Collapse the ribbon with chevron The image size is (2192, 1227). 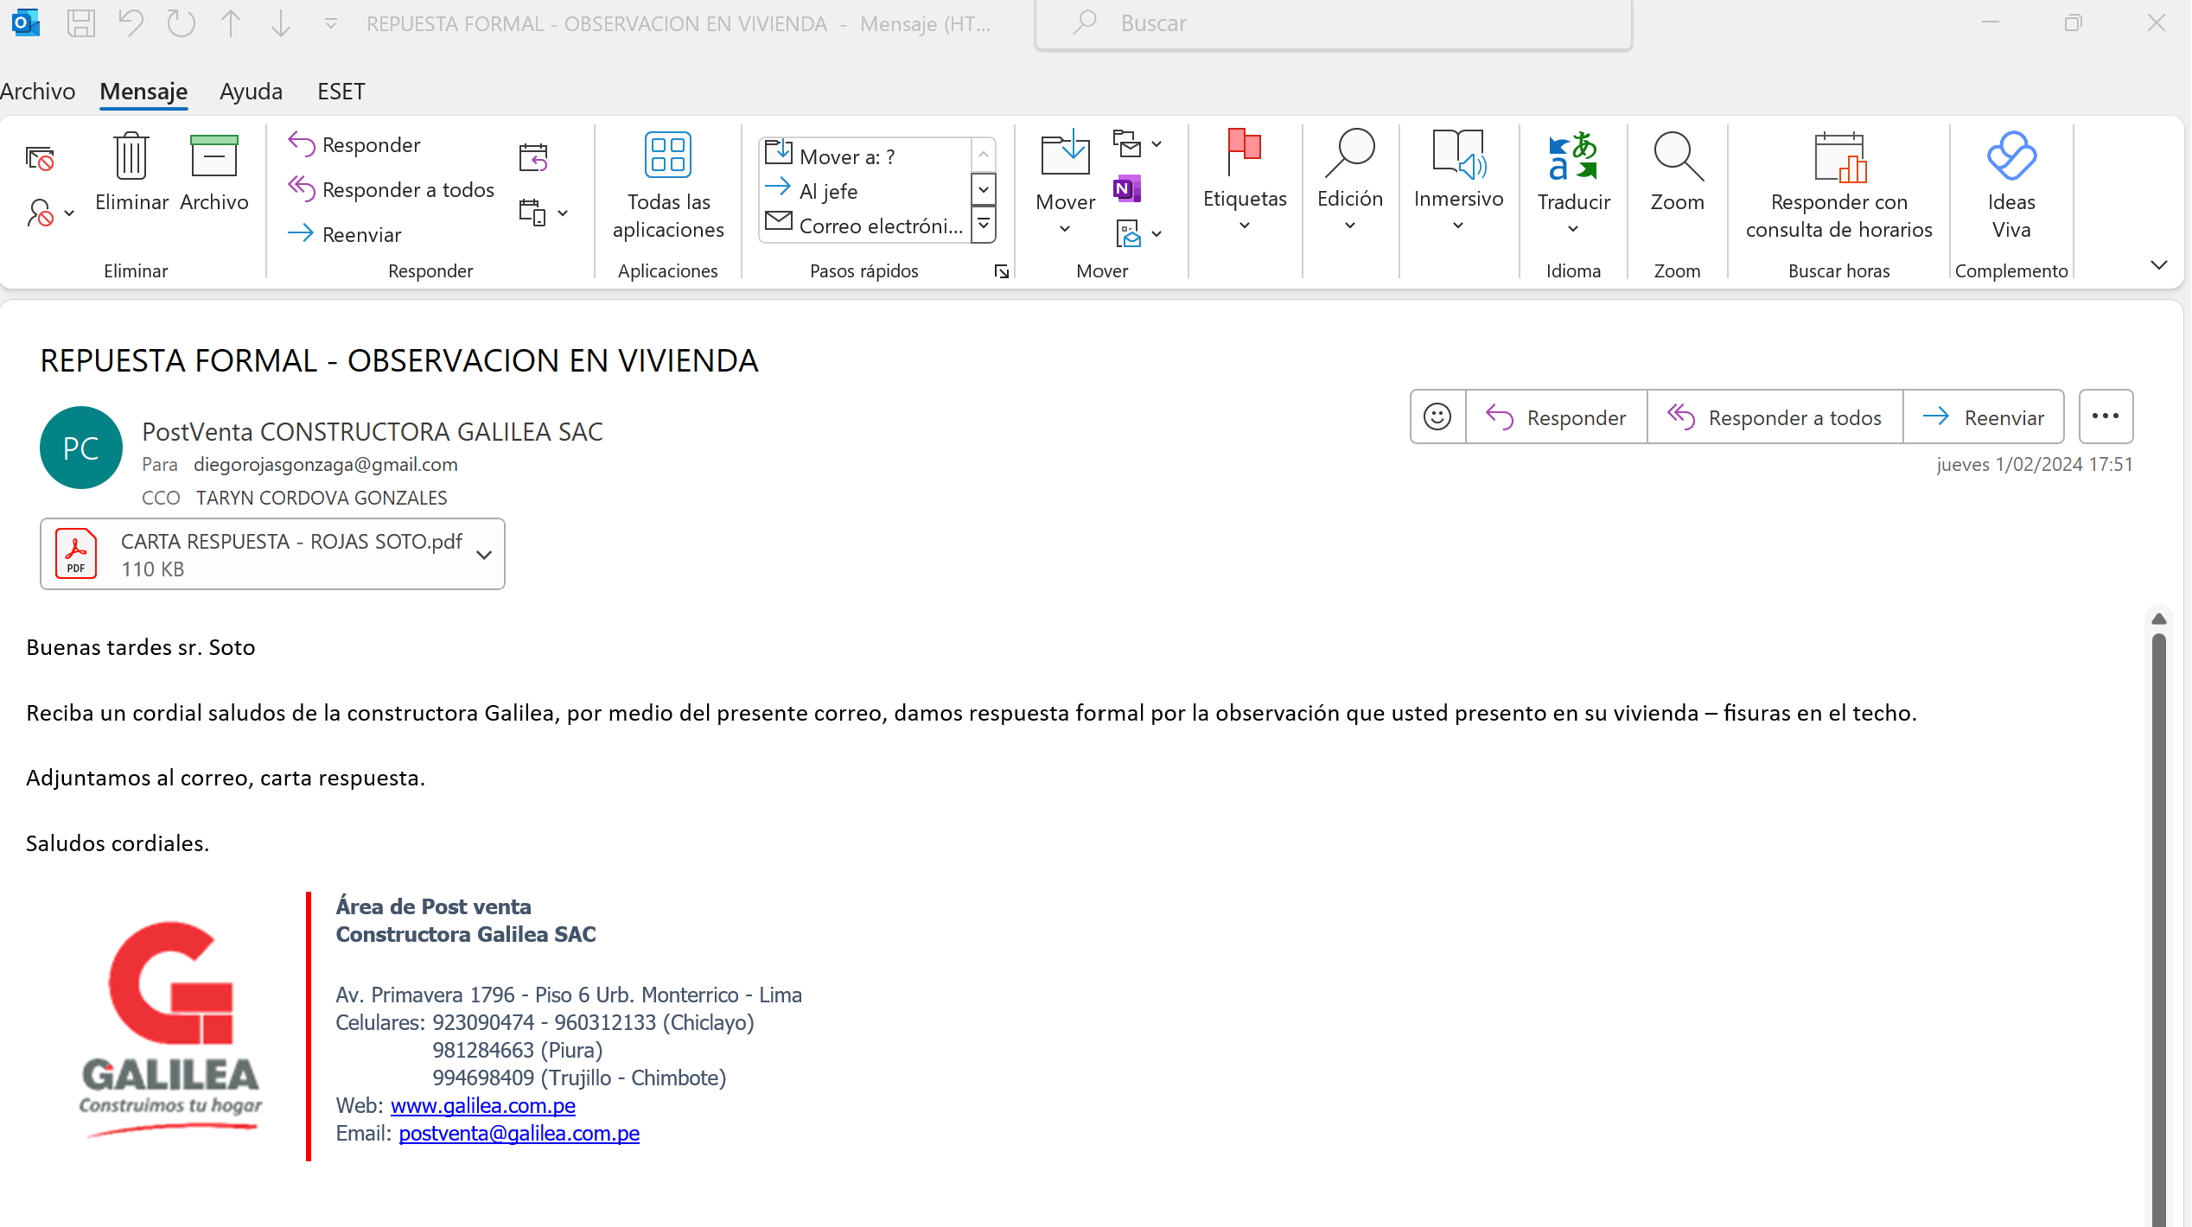tap(2158, 265)
